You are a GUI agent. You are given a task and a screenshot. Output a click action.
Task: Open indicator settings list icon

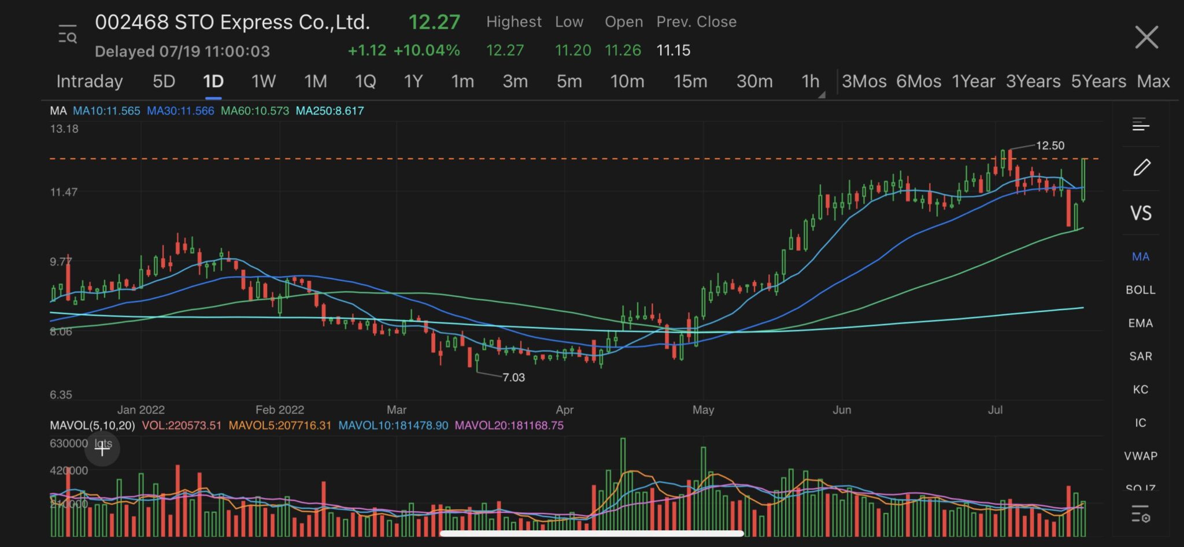(x=1141, y=513)
